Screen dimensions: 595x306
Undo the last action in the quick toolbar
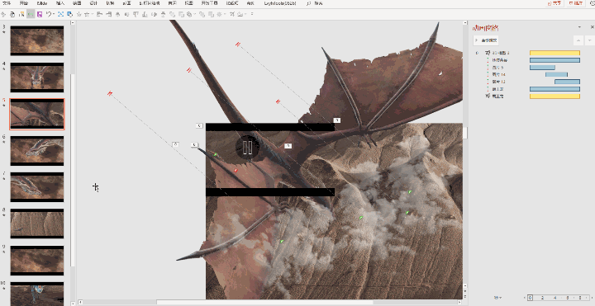(x=48, y=14)
